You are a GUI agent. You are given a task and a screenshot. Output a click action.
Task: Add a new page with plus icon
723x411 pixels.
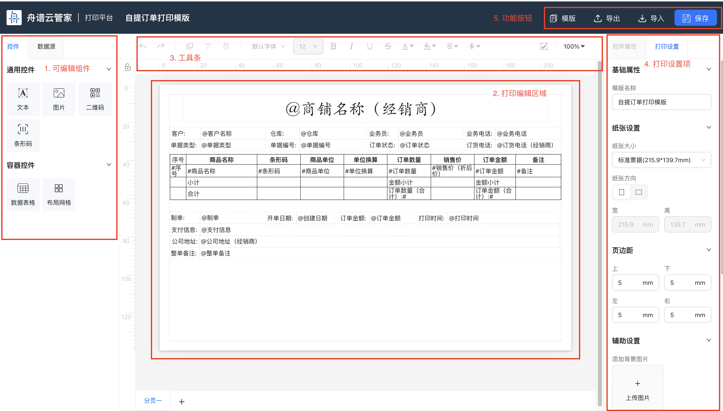click(x=182, y=401)
